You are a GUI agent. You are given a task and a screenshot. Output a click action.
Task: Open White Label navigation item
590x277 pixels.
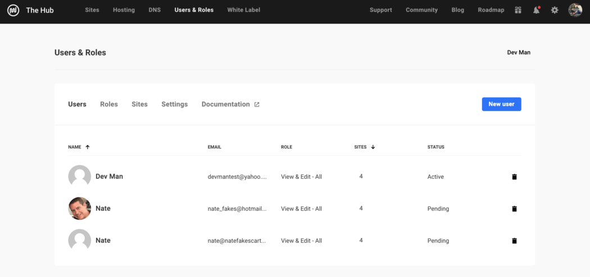pyautogui.click(x=243, y=10)
